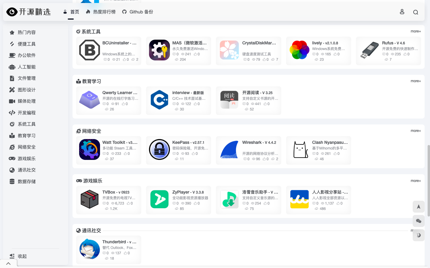Open Wireshark - V 4.4.2 title
430x268 pixels.
[259, 142]
